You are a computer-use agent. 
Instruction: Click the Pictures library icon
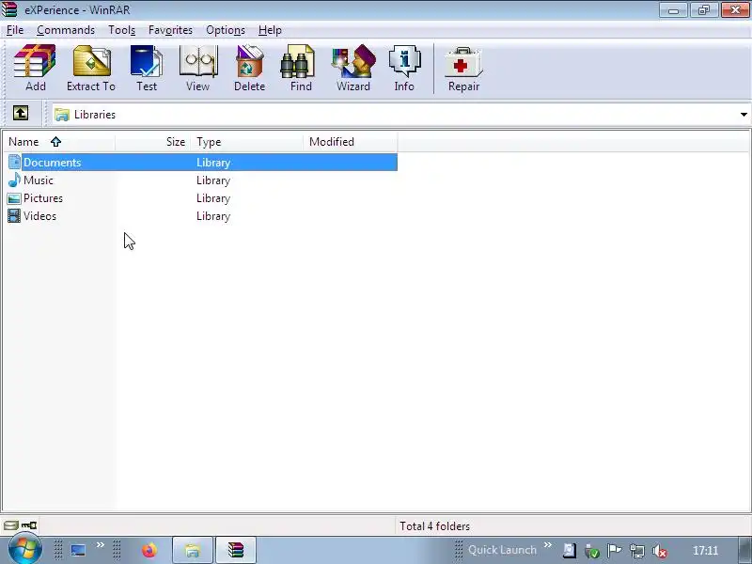[x=14, y=198]
